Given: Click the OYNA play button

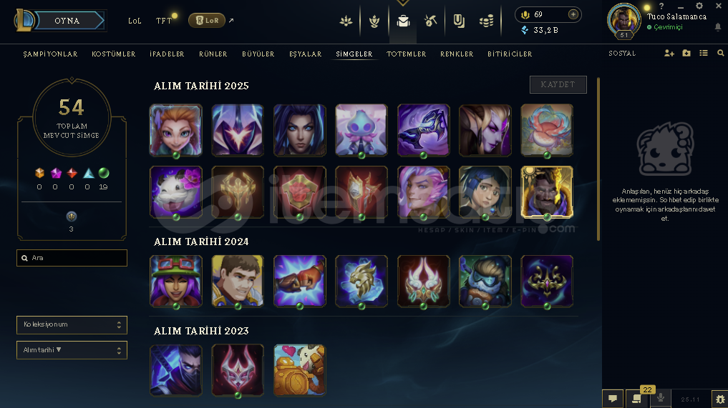Looking at the screenshot, I should [67, 21].
